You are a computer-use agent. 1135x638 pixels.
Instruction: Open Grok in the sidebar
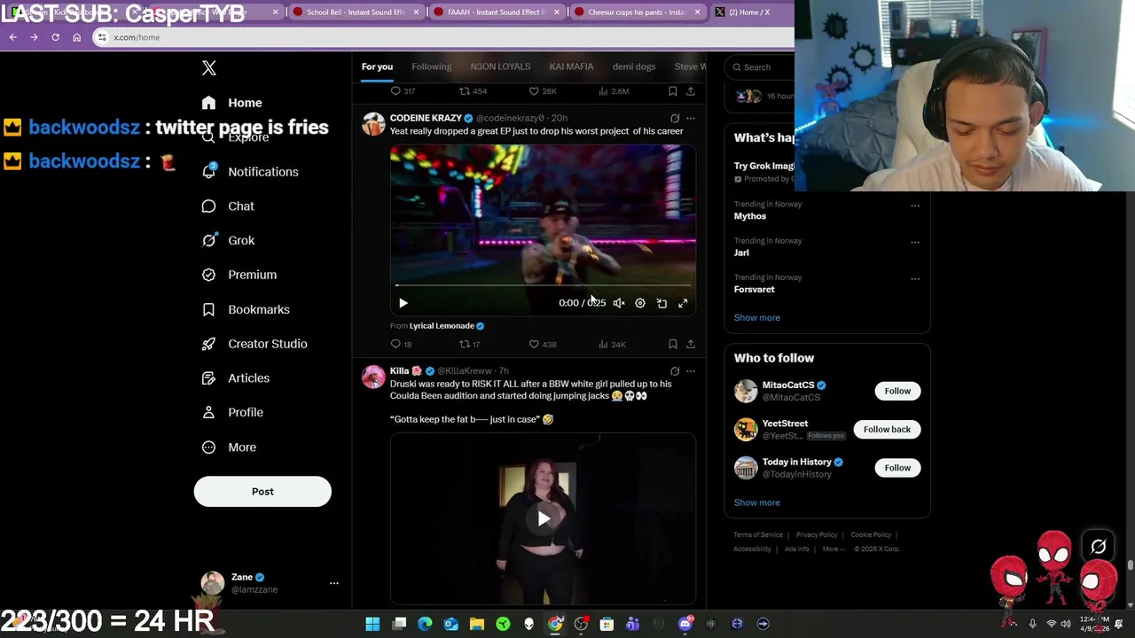pyautogui.click(x=228, y=240)
